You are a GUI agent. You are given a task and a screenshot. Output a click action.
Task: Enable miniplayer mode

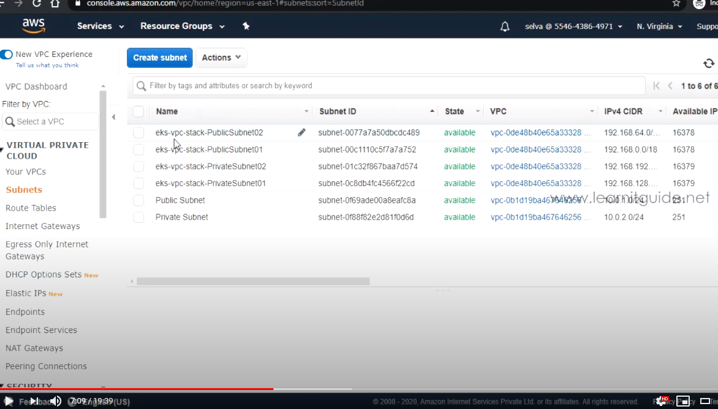coord(682,401)
